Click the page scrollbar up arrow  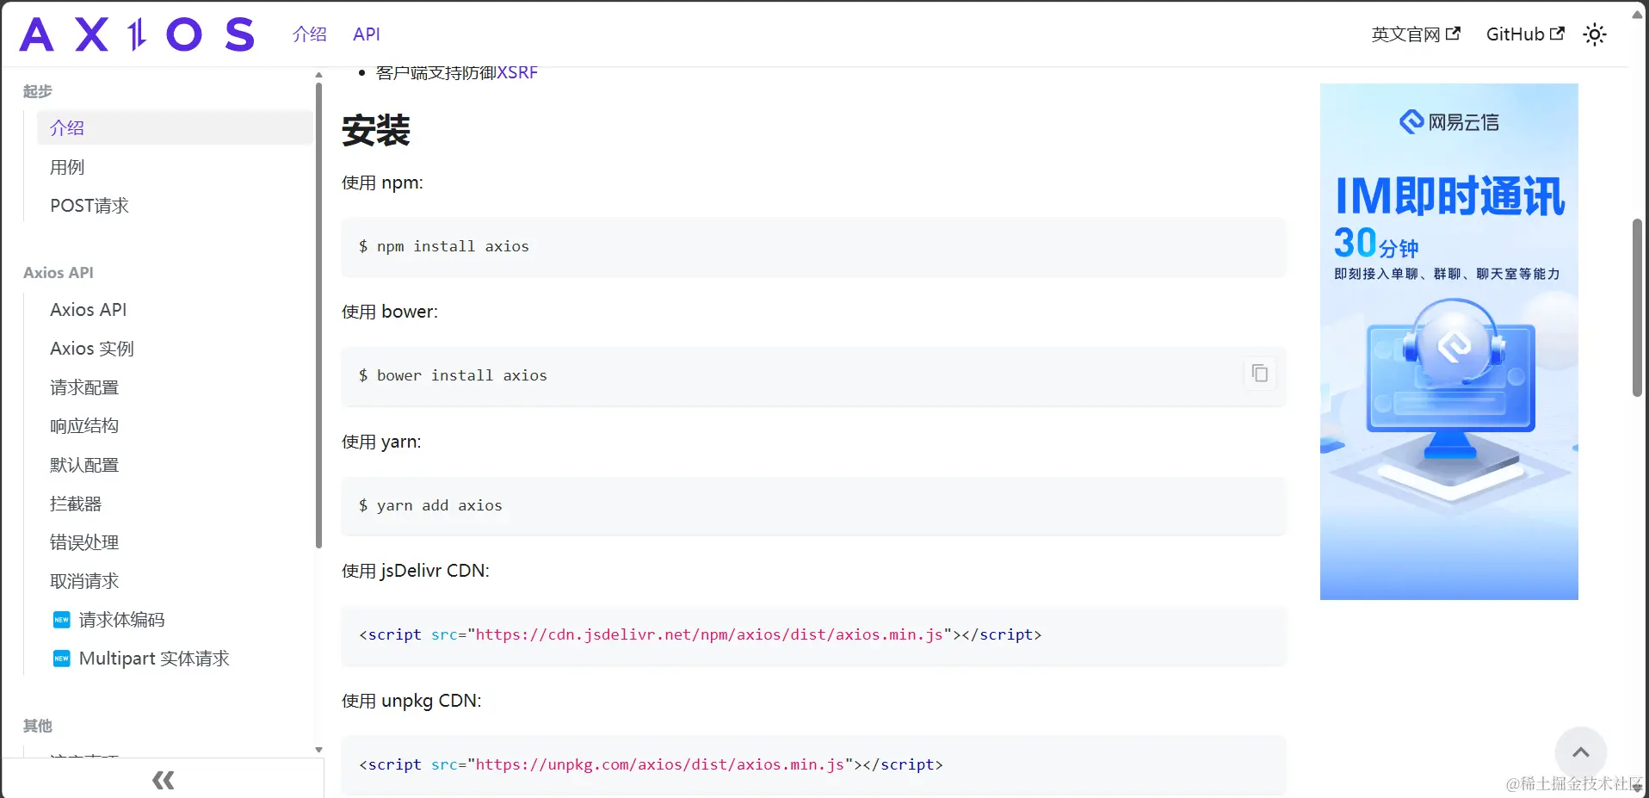tap(1637, 13)
